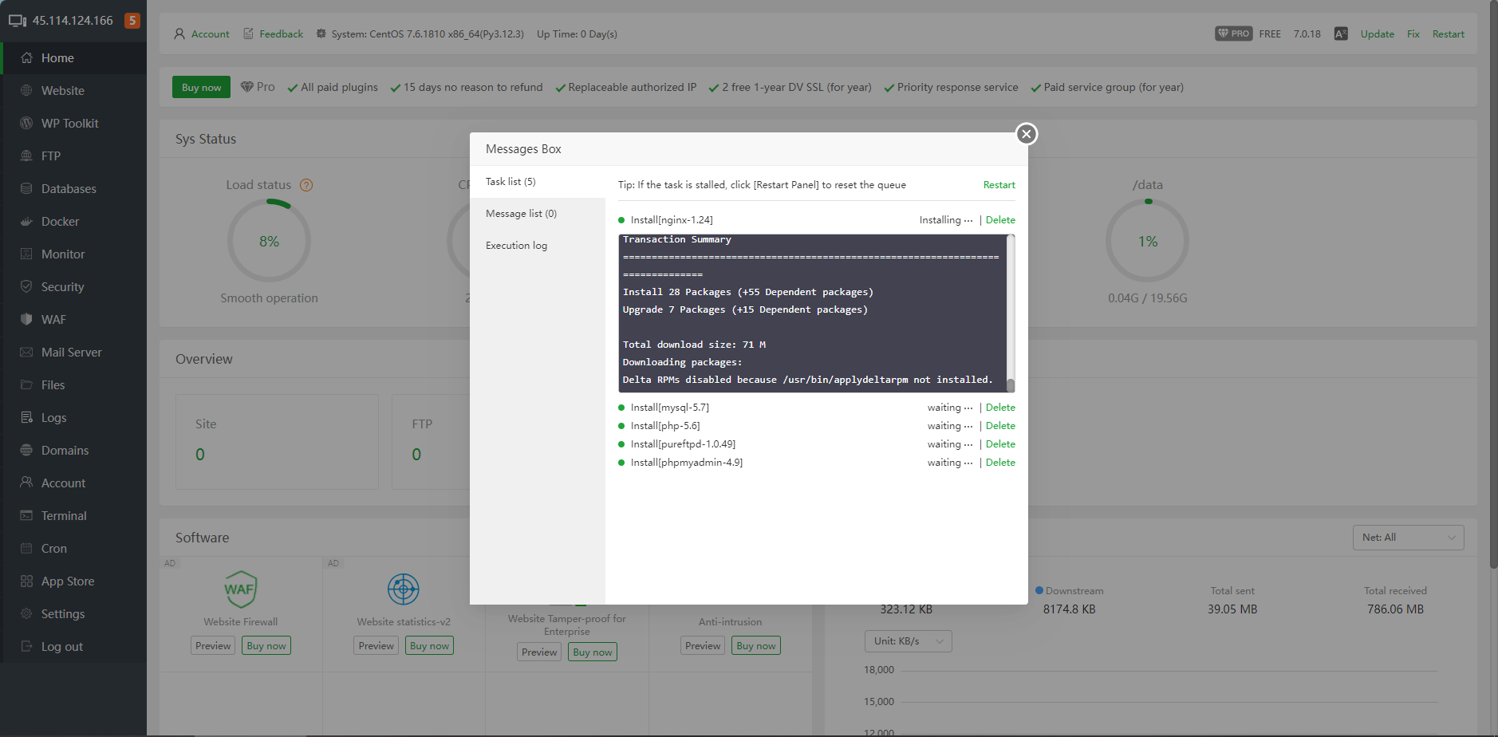Viewport: 1498px width, 737px height.
Task: Delete the Install[phpmyadmin-4.9] task
Action: (x=1000, y=463)
